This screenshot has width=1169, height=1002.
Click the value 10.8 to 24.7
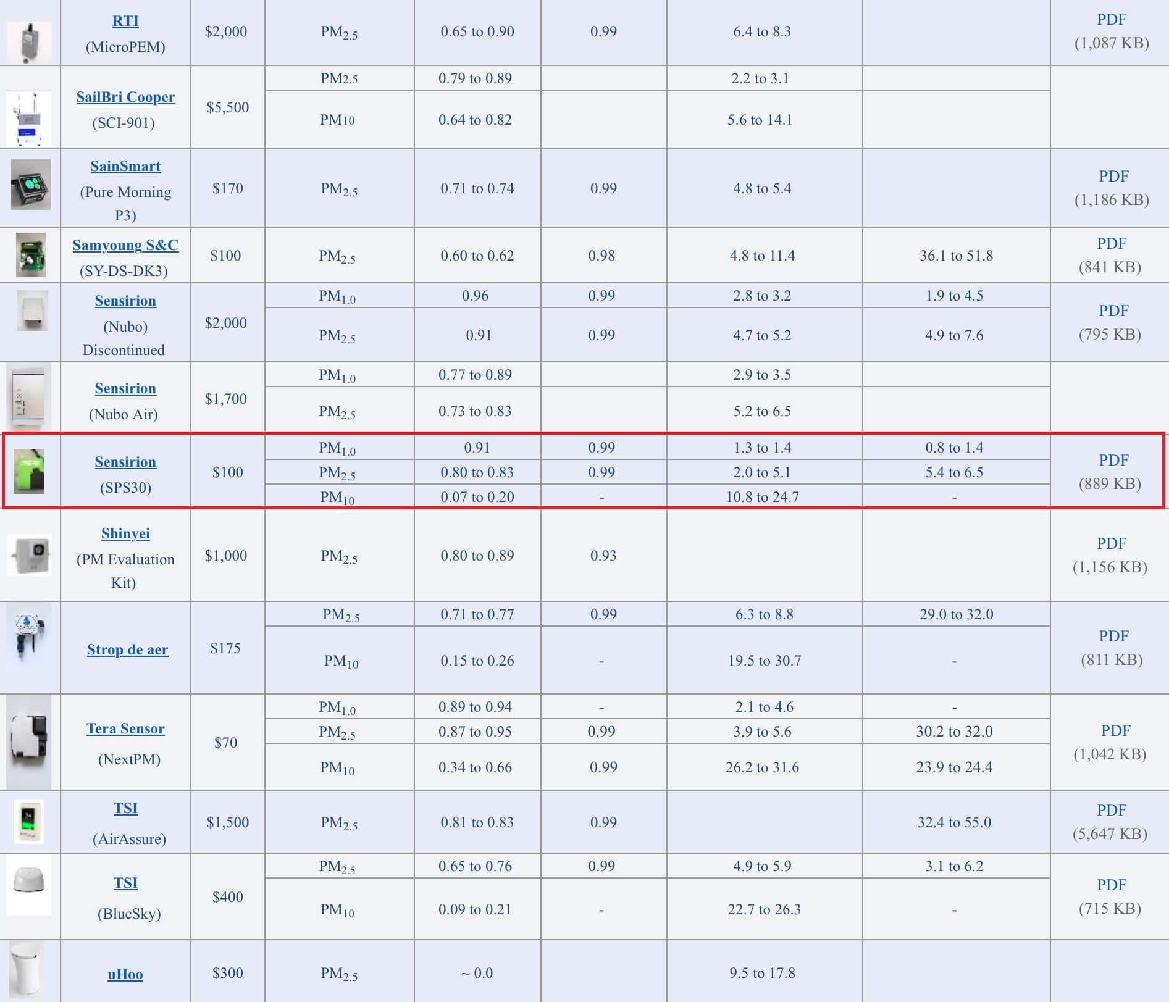tap(763, 497)
